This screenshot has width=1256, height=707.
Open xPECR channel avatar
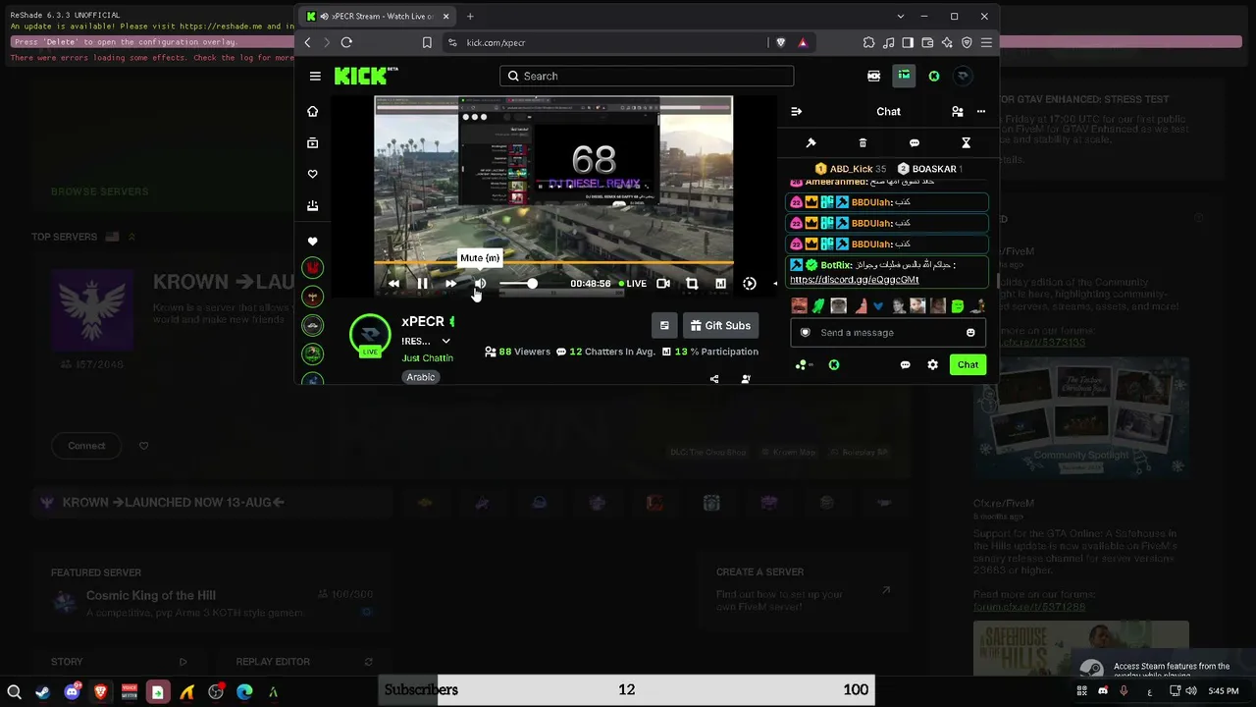click(370, 335)
